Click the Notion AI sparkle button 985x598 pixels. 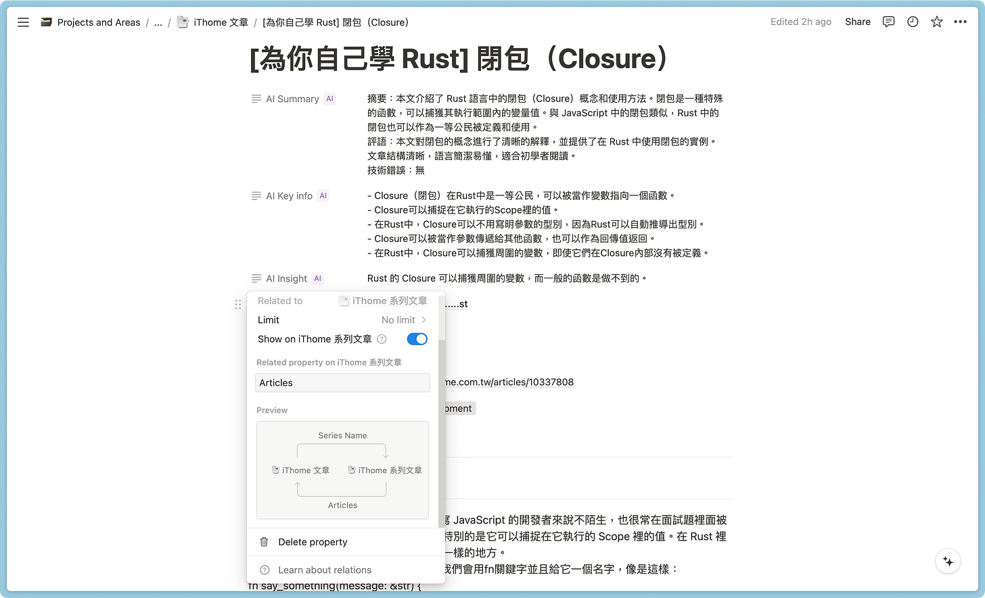pos(948,562)
